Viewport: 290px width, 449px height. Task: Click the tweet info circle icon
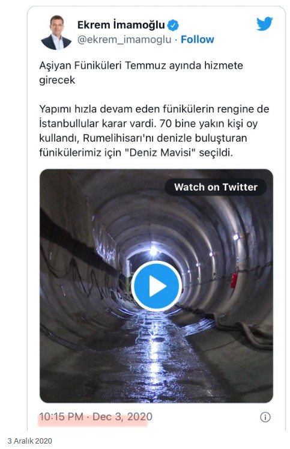click(x=265, y=417)
